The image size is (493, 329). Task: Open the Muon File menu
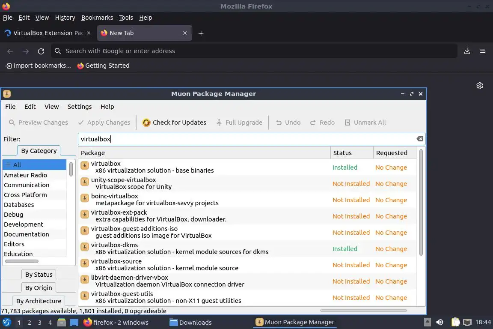tap(10, 107)
